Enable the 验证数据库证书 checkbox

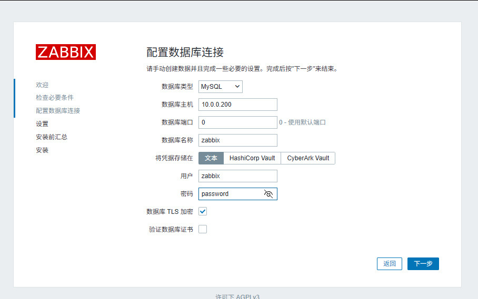click(203, 229)
